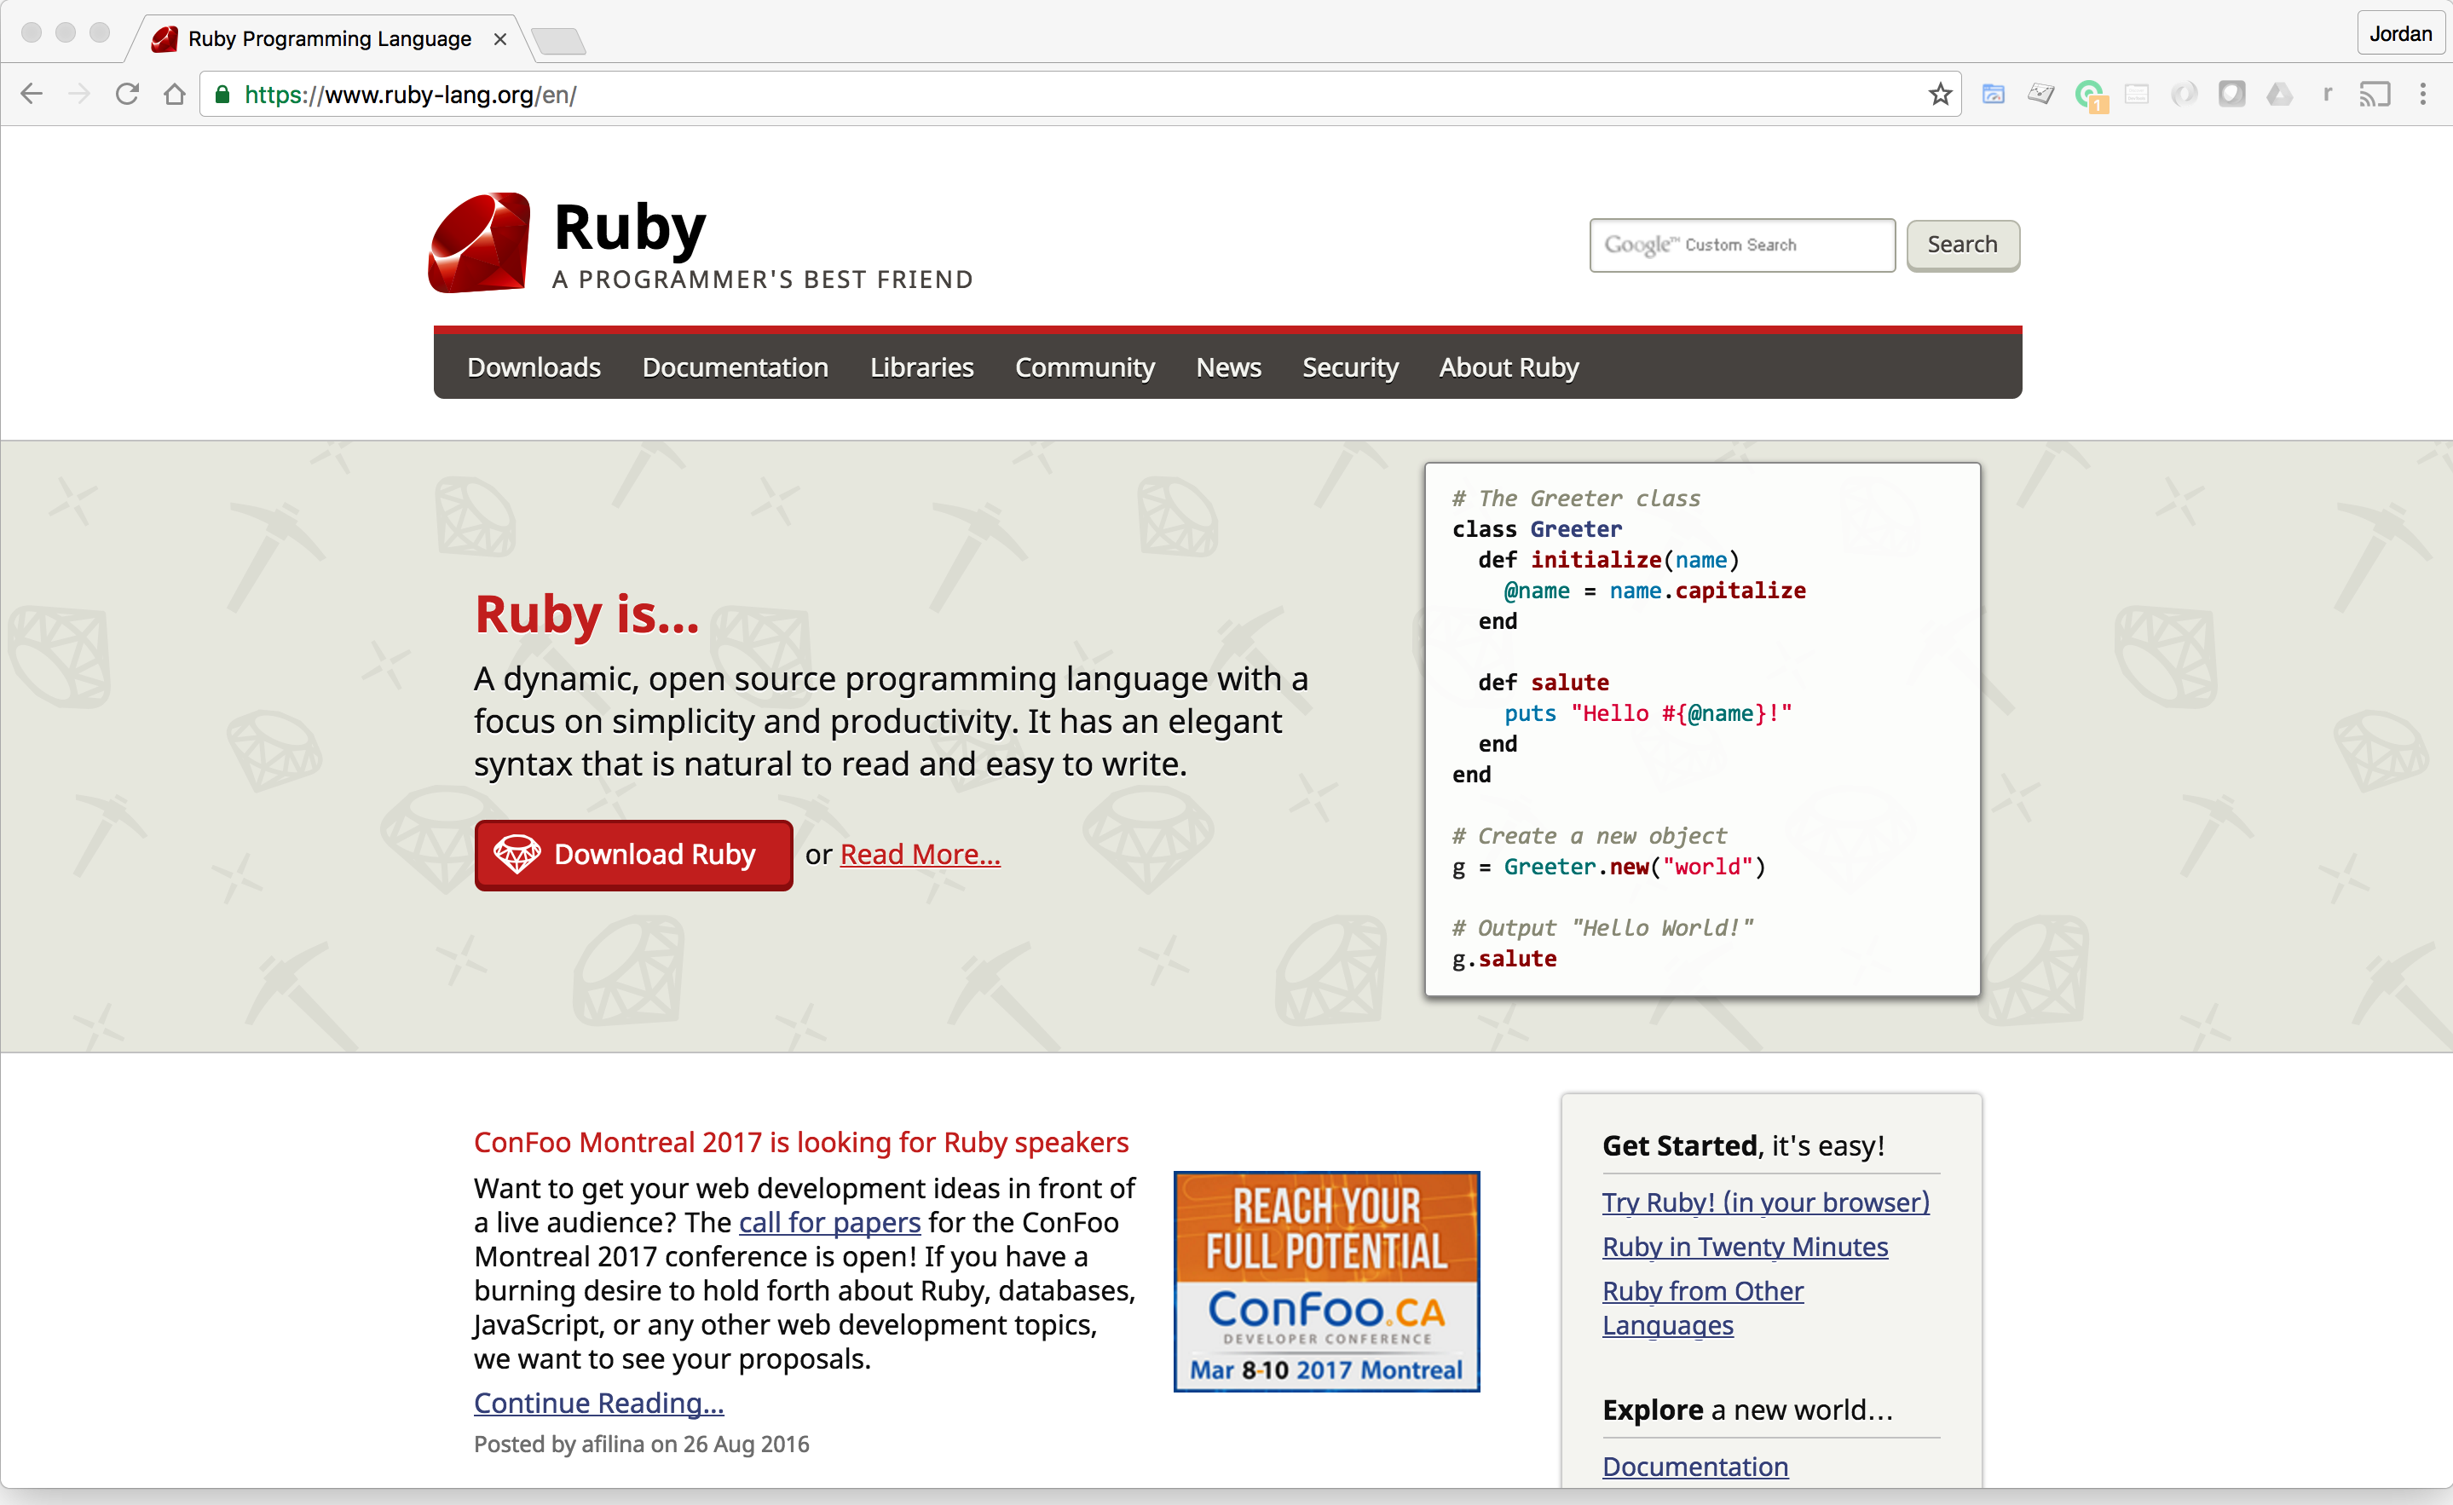This screenshot has width=2453, height=1505.
Task: Open the News nav item
Action: pyautogui.click(x=1228, y=367)
